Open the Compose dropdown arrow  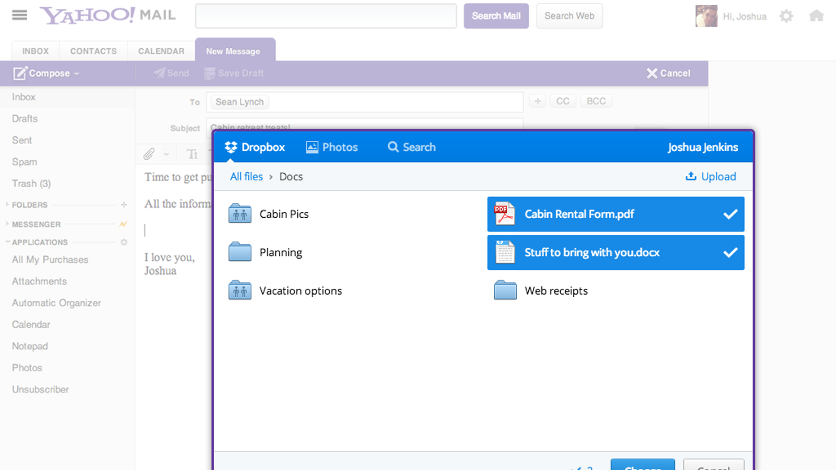coord(77,74)
